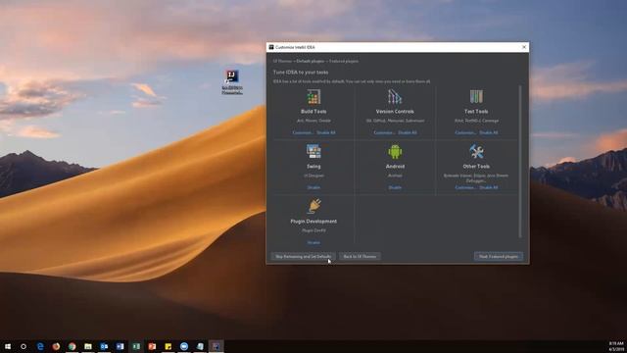
Task: Disable all Build Tools plugins
Action: pos(326,132)
